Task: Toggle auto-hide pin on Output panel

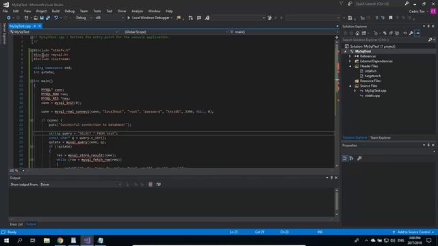Action: (331, 178)
